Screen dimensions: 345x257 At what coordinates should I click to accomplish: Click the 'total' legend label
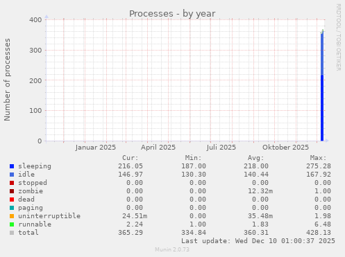tap(28, 233)
